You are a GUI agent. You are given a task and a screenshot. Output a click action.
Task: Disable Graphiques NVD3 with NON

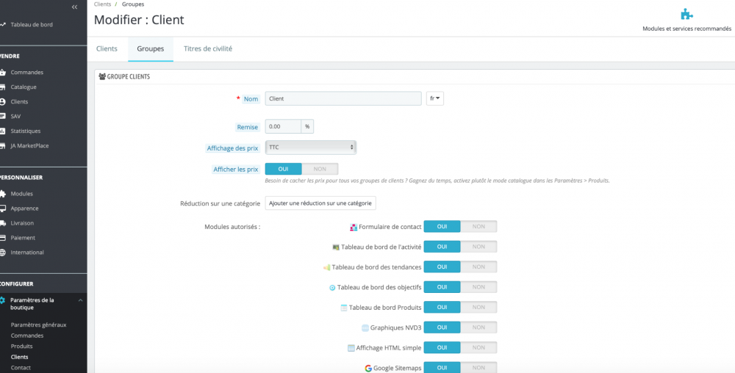coord(478,327)
